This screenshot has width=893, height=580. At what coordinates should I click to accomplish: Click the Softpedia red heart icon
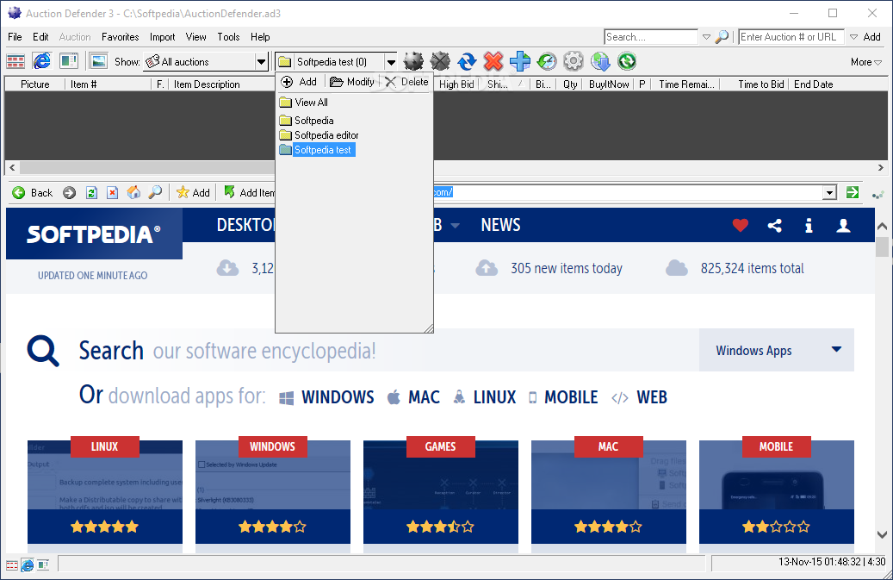point(741,226)
